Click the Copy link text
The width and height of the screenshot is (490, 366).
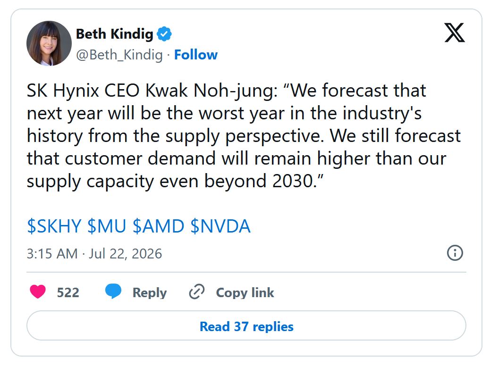[245, 293]
